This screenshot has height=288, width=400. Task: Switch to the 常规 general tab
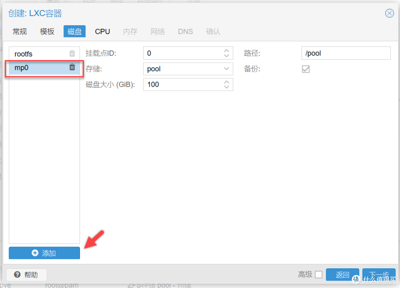coord(20,32)
